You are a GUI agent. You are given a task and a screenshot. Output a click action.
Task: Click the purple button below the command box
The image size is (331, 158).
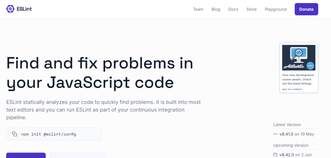click(26, 155)
